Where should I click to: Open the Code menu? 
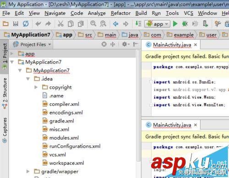77,13
